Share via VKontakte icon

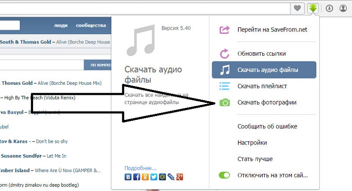click(128, 177)
